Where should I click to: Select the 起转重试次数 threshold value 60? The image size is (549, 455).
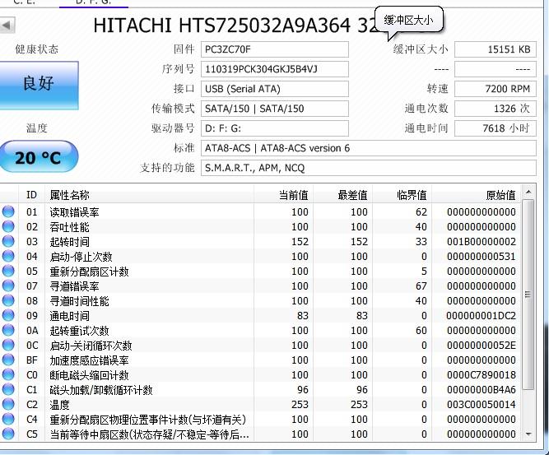[x=421, y=331]
